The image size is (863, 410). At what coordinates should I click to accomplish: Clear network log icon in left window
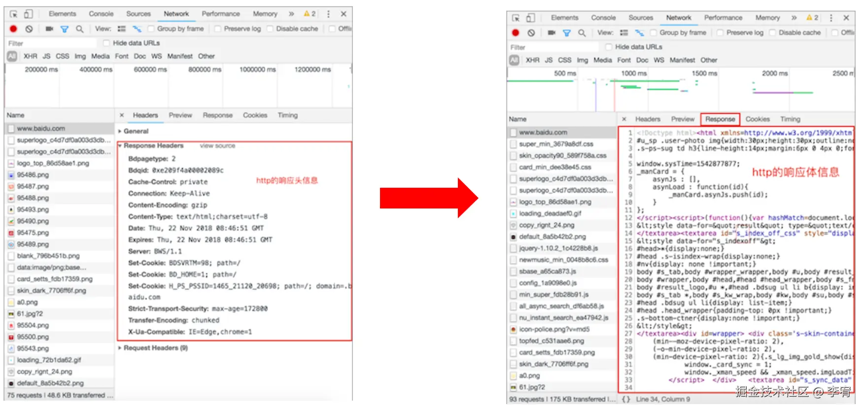29,29
